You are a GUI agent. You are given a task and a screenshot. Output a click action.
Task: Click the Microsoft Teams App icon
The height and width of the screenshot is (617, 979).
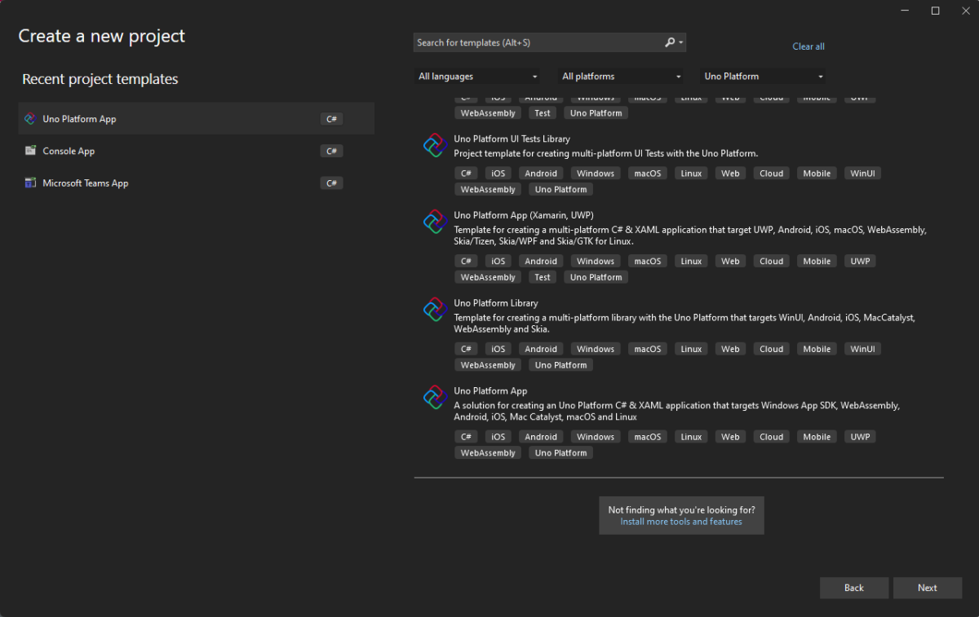tap(30, 183)
